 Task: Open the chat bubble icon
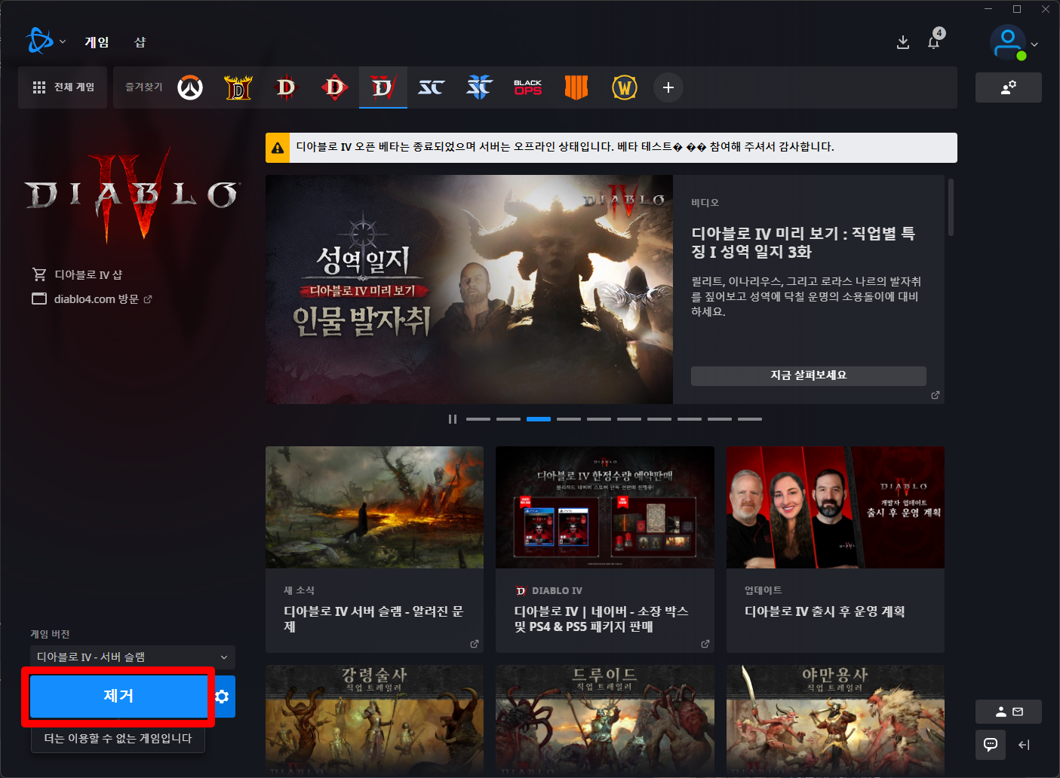pyautogui.click(x=991, y=745)
